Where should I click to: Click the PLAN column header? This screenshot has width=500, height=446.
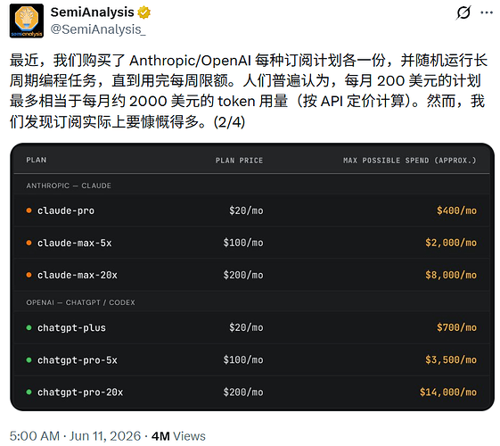pyautogui.click(x=37, y=160)
